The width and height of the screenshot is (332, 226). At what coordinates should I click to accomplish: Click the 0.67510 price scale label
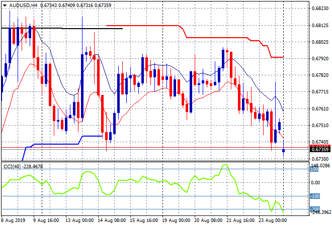(x=320, y=126)
